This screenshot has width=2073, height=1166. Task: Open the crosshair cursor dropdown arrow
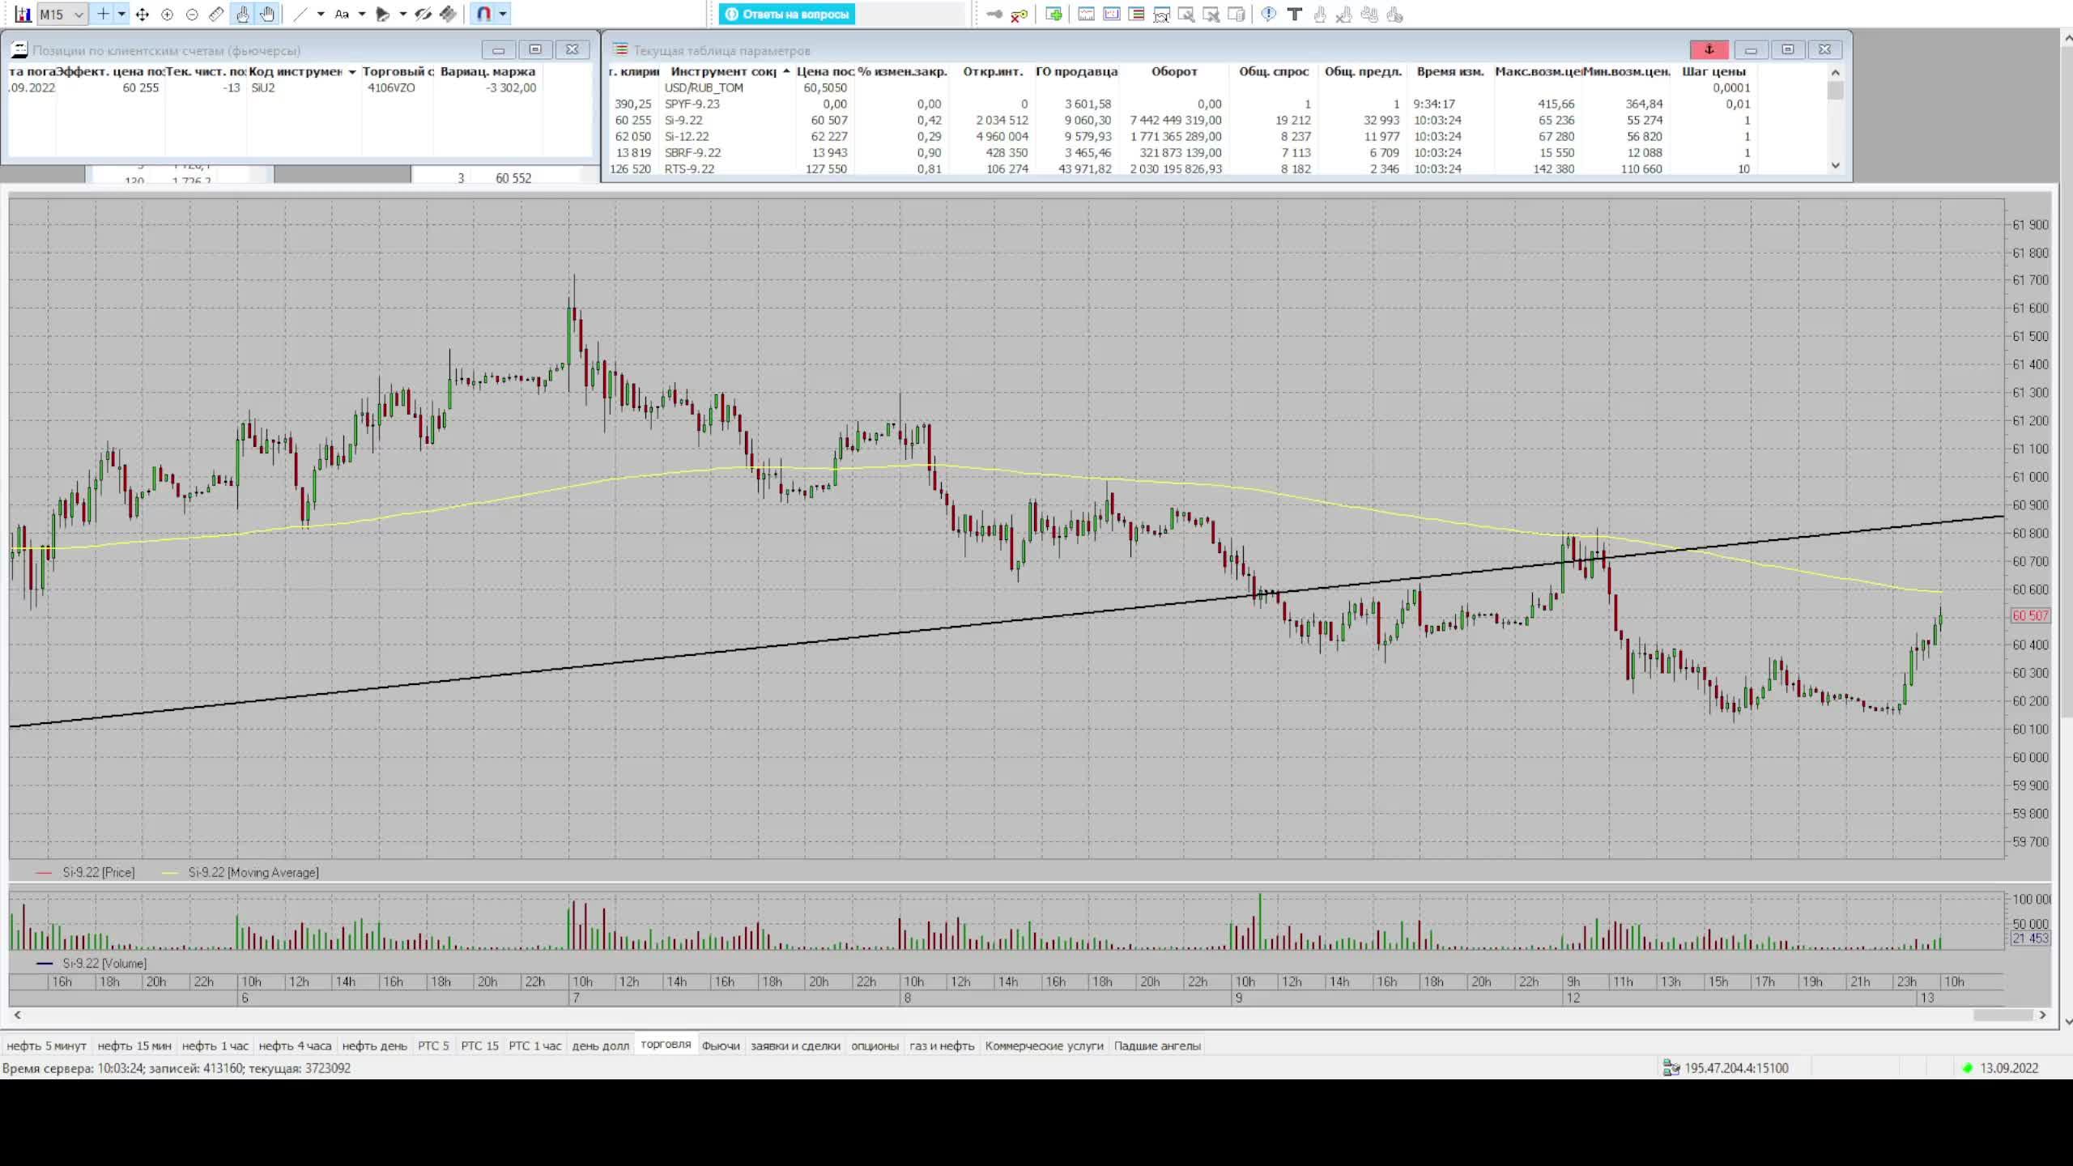tap(121, 14)
